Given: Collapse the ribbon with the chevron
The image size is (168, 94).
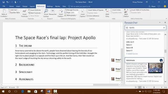Looking at the screenshot, I should tap(166, 19).
